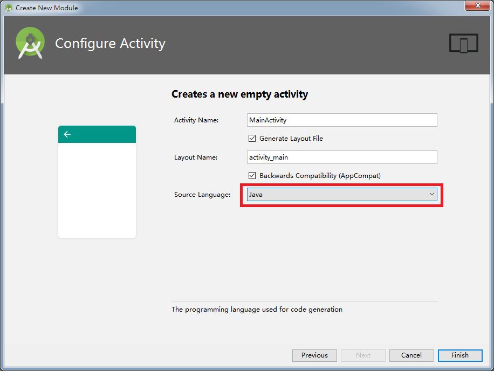
Task: Click the "Creates a new empty activity" heading
Action: pyautogui.click(x=239, y=94)
